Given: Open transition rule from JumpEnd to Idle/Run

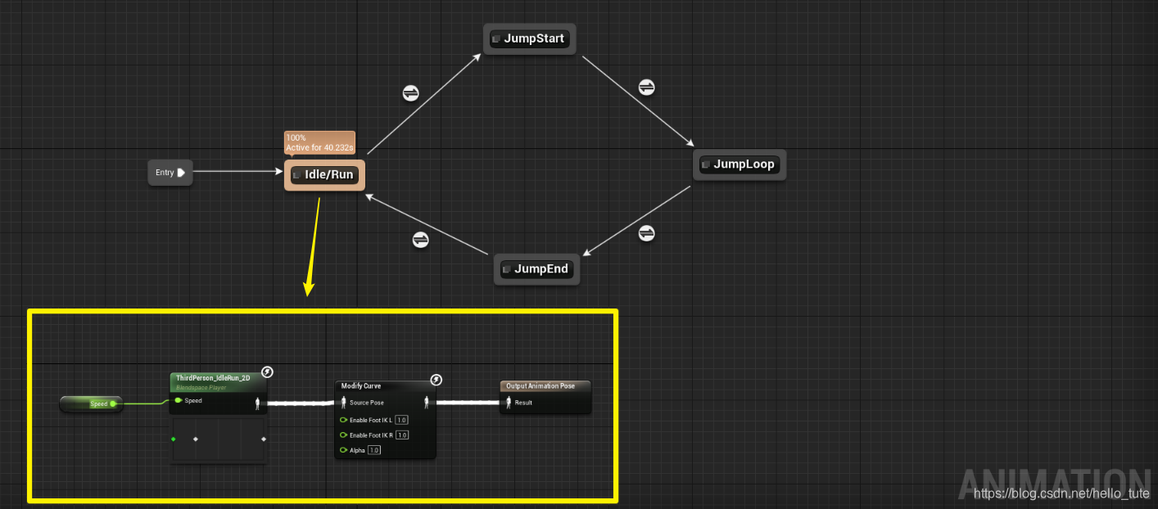Looking at the screenshot, I should [x=421, y=239].
